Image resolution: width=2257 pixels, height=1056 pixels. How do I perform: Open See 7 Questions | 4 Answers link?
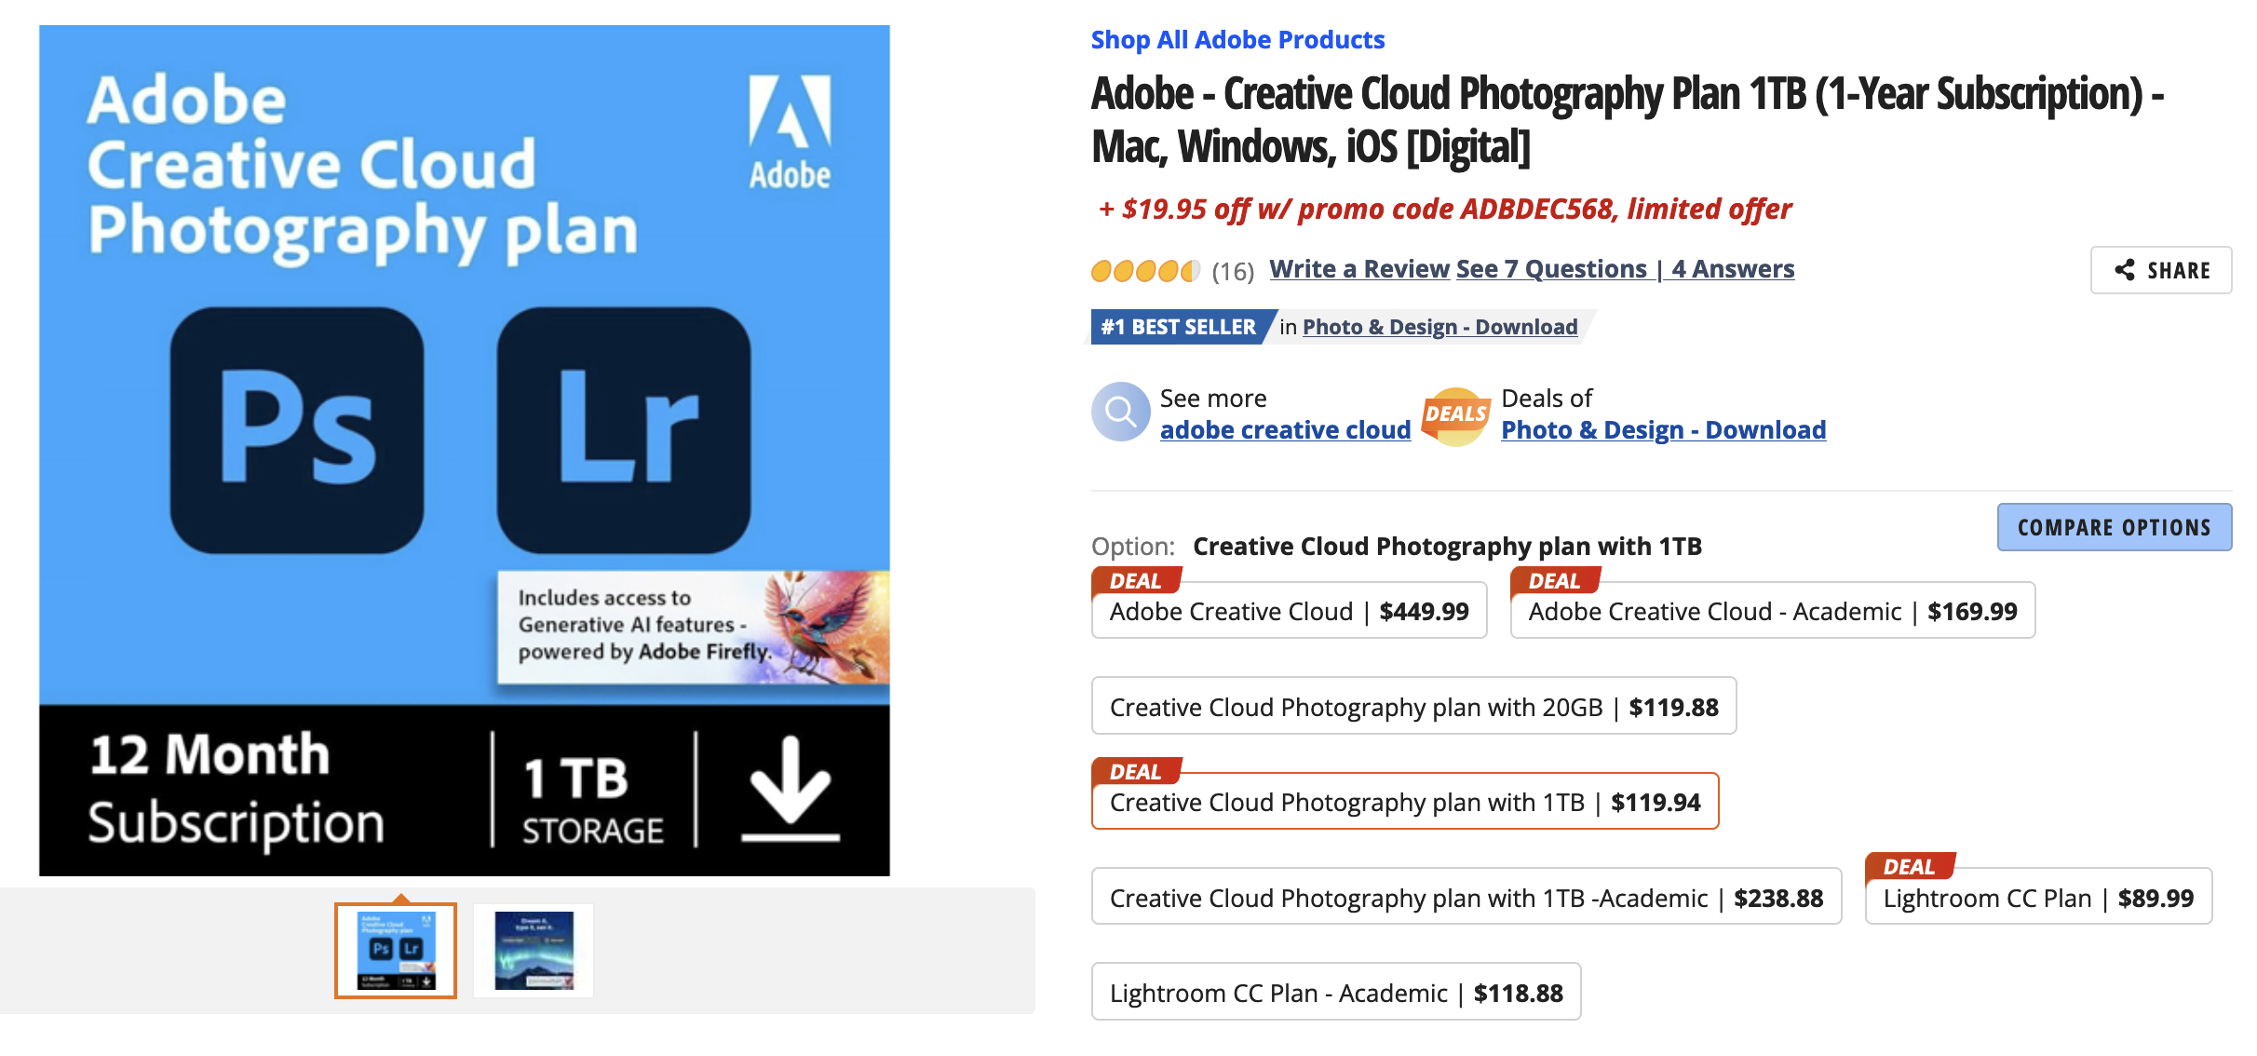click(x=1626, y=269)
